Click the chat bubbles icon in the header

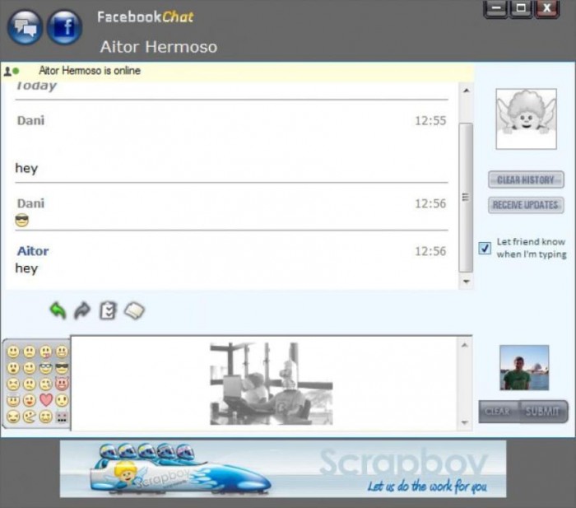pyautogui.click(x=25, y=27)
